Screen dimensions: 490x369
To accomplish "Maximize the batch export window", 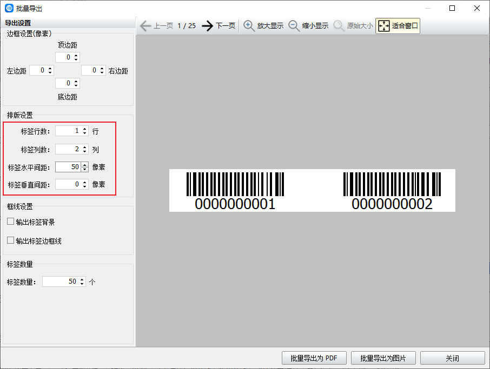I will [x=452, y=8].
